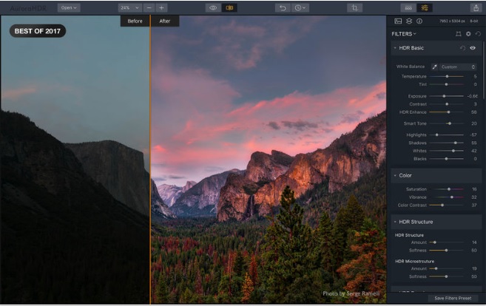Click the zoom in plus button

pyautogui.click(x=161, y=7)
